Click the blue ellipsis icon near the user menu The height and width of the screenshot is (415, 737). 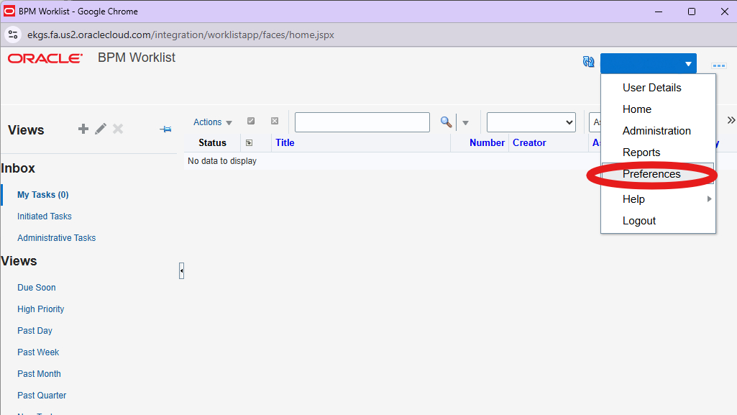pyautogui.click(x=718, y=65)
